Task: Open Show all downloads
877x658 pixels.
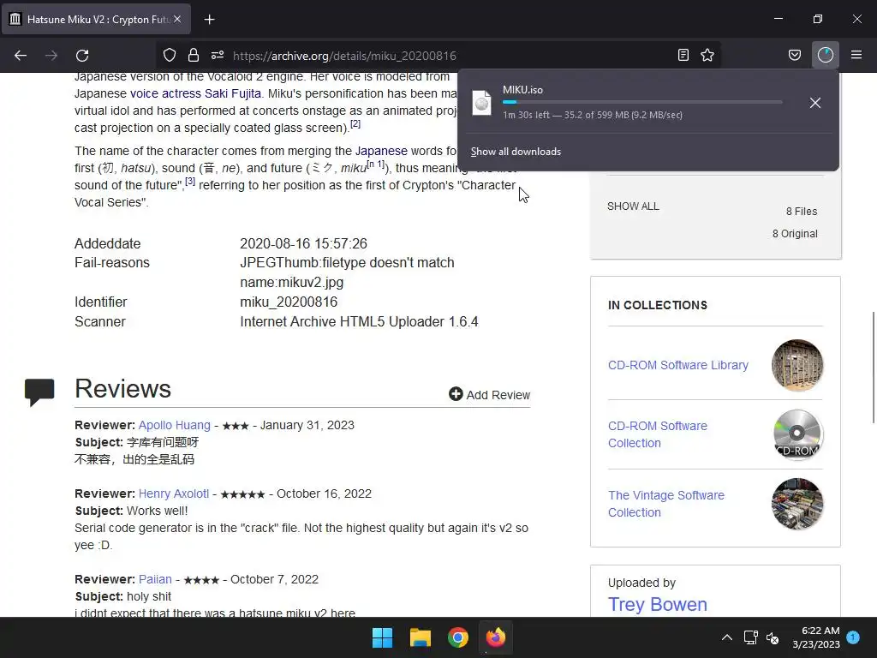Action: point(516,152)
